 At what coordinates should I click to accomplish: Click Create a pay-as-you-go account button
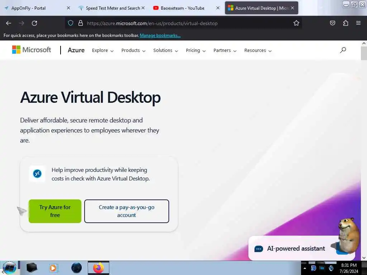(x=127, y=211)
